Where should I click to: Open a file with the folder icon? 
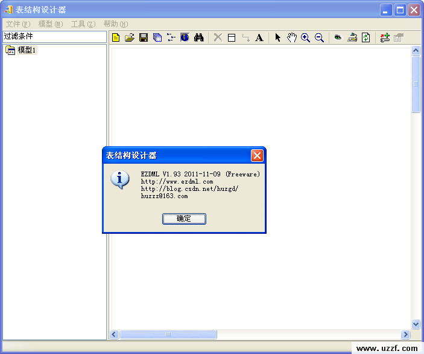click(x=130, y=37)
